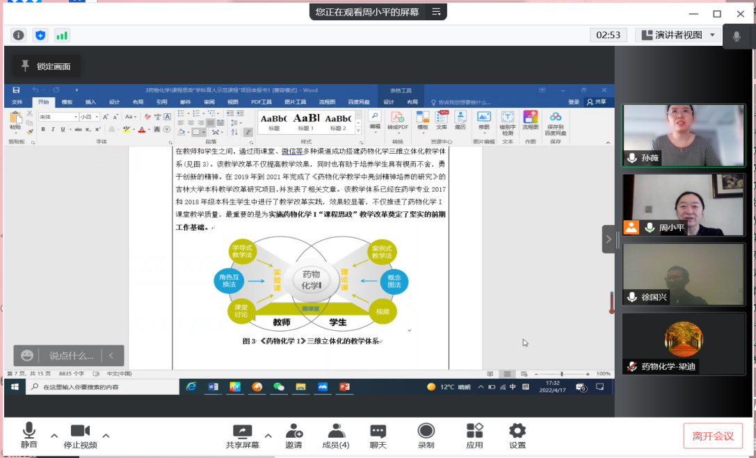Expand the 演讲者视图 view dropdown
The width and height of the screenshot is (756, 458).
coord(712,35)
